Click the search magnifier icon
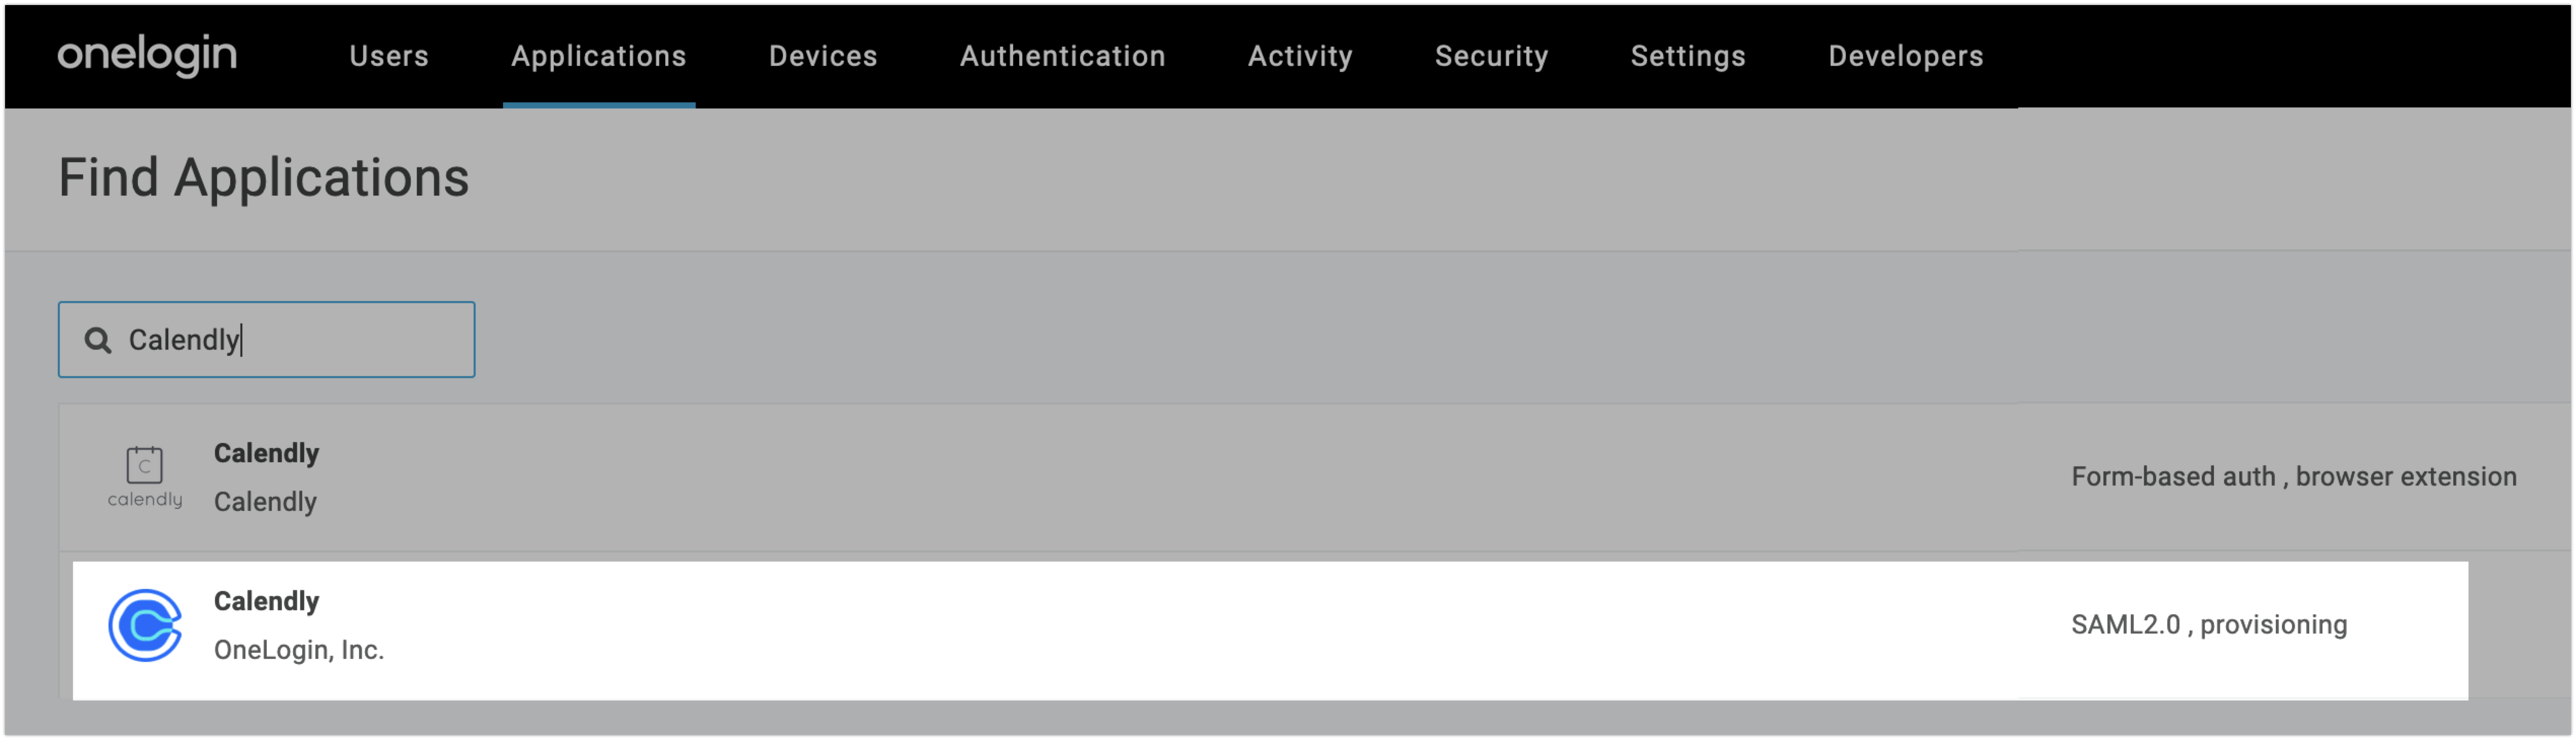This screenshot has height=740, width=2576. click(97, 340)
